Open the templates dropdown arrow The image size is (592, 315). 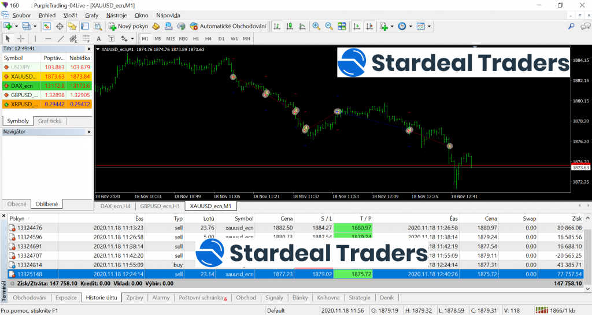[x=429, y=27]
